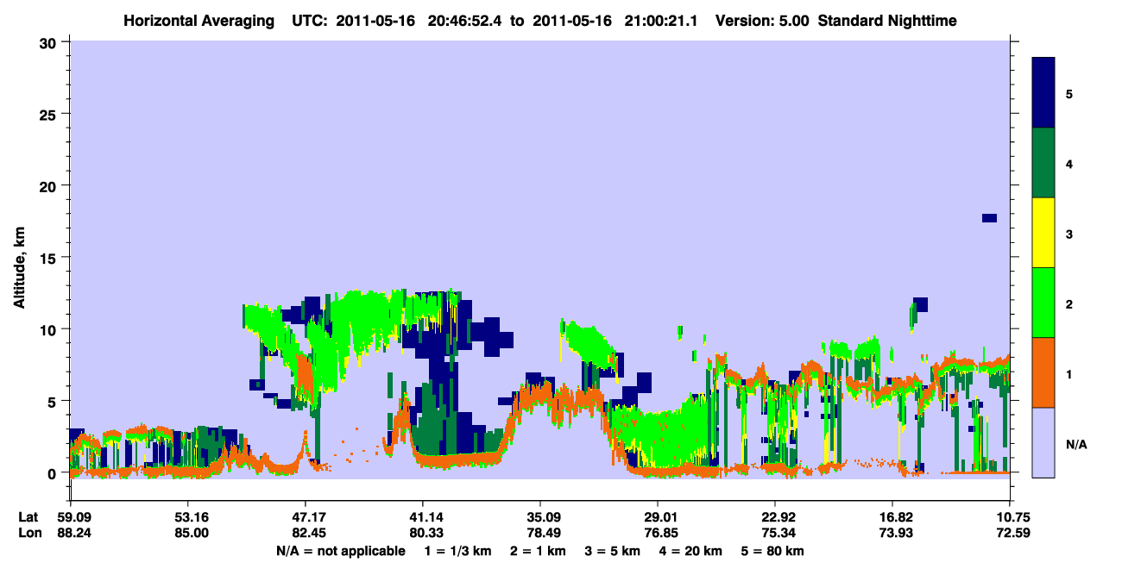Click the '1 = 1/3 km' legend note
This screenshot has width=1122, height=575.
459,551
